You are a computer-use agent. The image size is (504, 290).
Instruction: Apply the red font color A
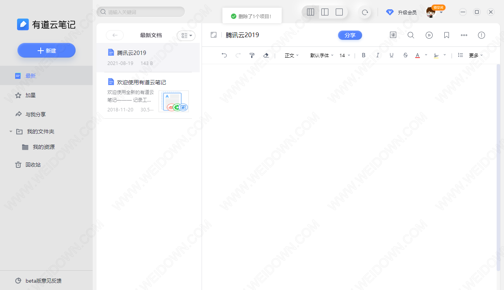click(x=418, y=55)
